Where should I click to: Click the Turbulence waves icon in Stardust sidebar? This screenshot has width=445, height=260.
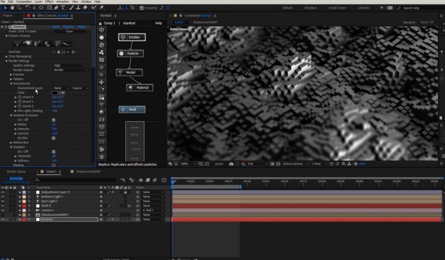102,60
